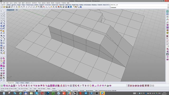
Task: Toggle Record History in status bar
Action: [x=90, y=91]
